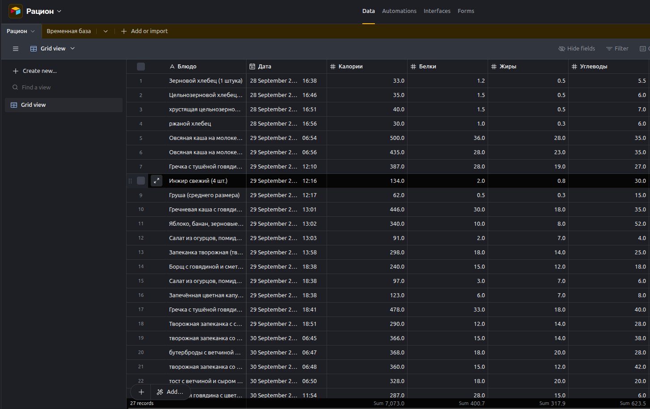Click the Filter button

click(617, 49)
